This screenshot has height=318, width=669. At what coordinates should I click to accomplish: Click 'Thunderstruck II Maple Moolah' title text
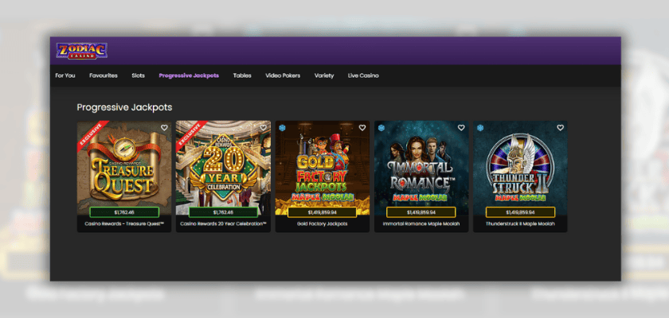point(521,224)
